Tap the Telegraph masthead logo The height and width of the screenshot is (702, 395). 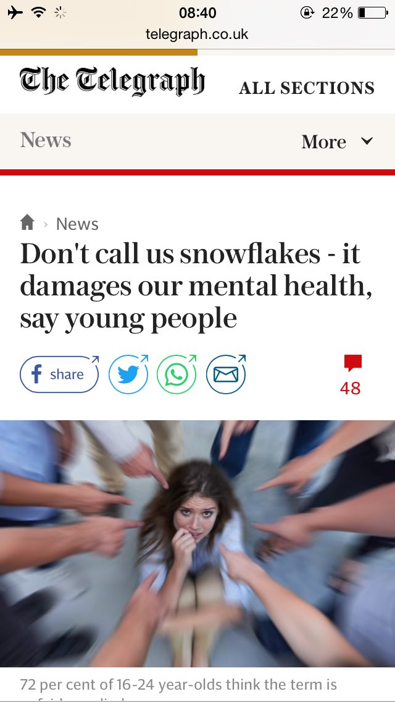[112, 82]
